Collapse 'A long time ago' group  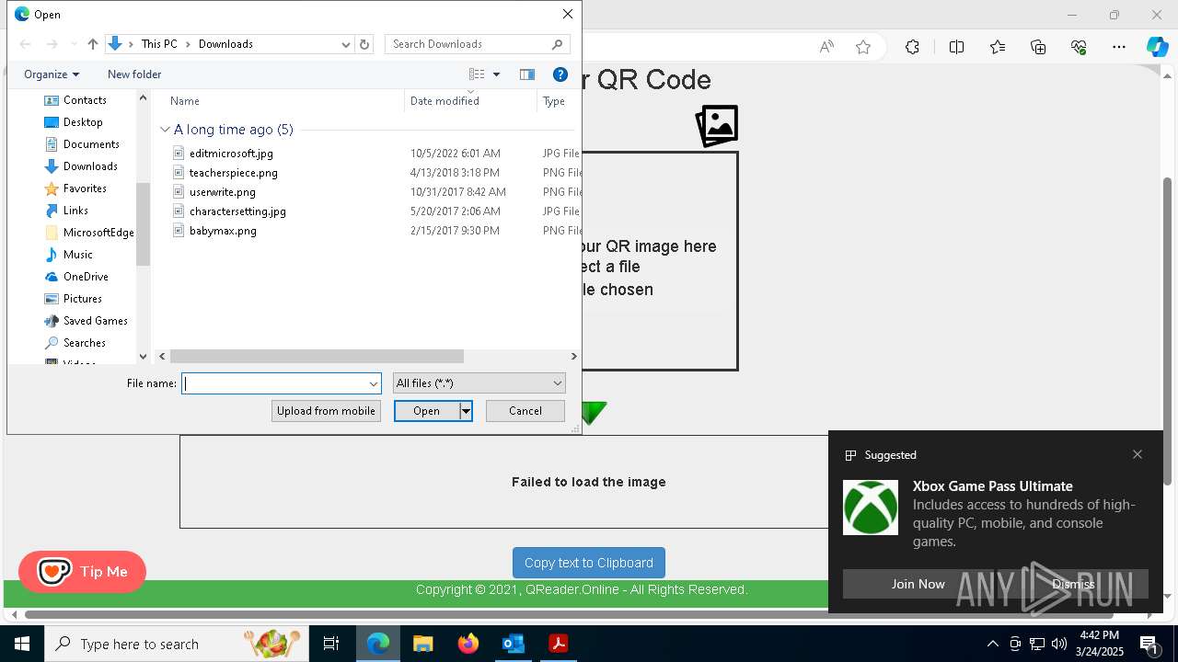pos(165,130)
